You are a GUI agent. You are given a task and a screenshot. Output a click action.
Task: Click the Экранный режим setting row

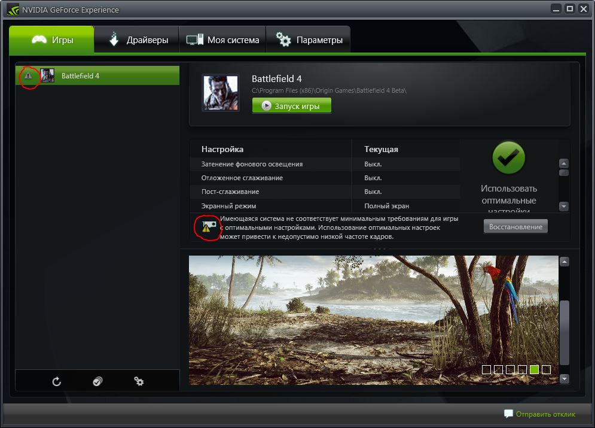tap(325, 206)
